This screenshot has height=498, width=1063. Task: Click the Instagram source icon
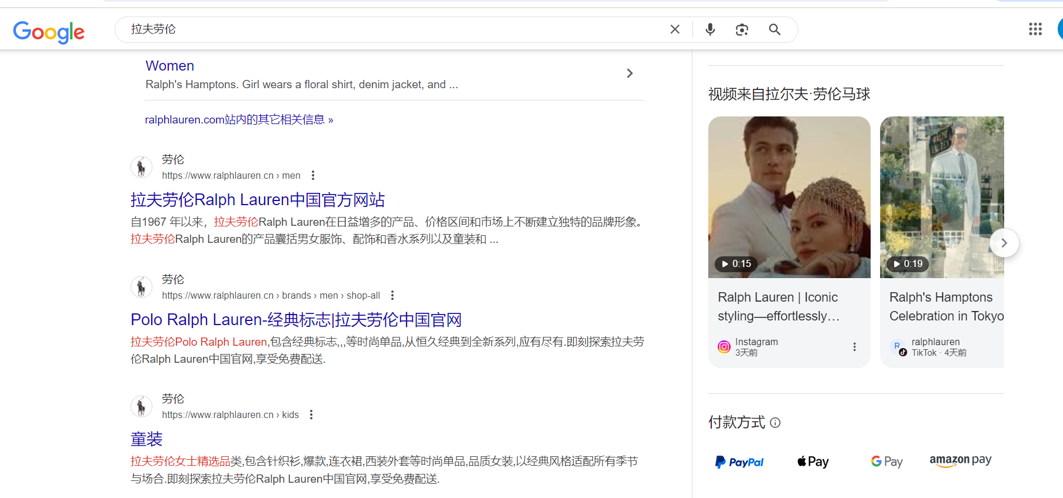tap(724, 347)
